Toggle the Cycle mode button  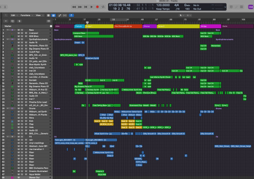(103, 7)
